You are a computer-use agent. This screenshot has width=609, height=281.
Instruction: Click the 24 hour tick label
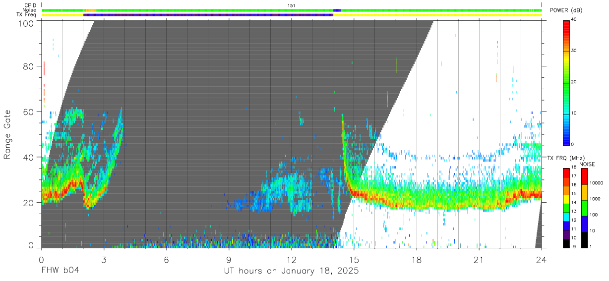click(542, 259)
